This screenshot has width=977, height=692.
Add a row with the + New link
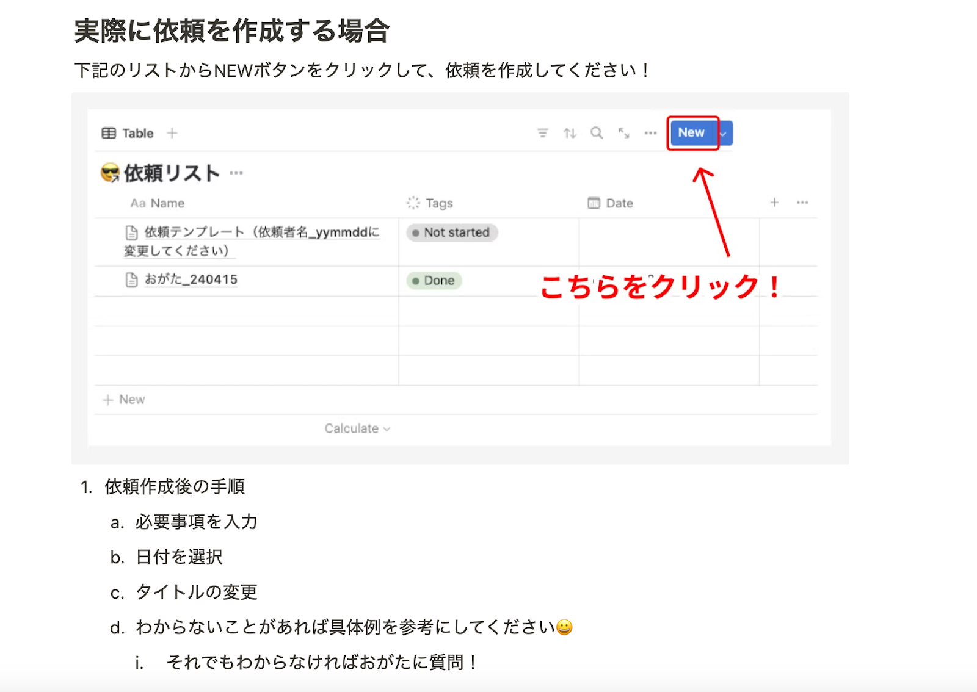point(124,400)
